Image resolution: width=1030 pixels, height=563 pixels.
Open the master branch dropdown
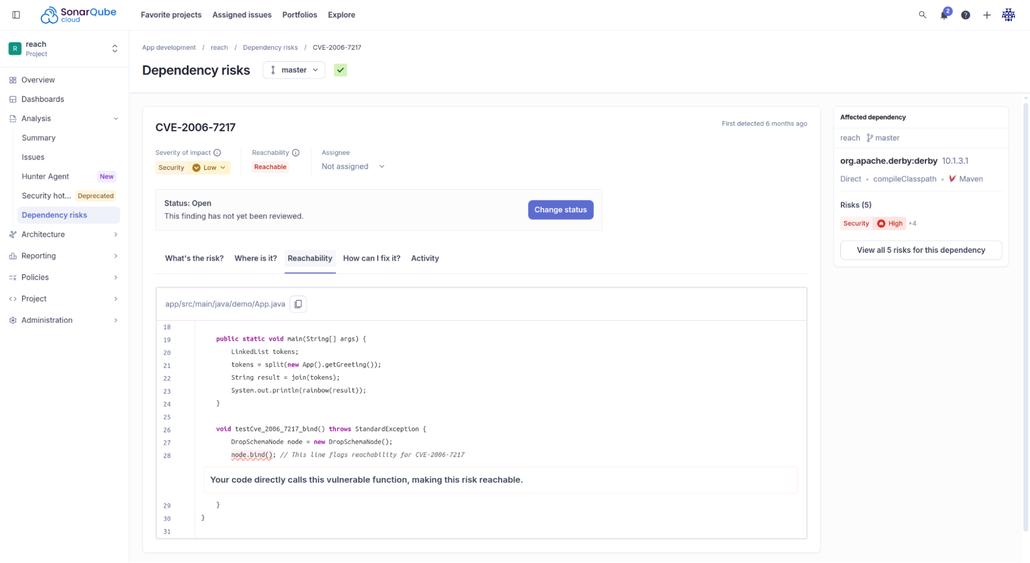pos(294,70)
